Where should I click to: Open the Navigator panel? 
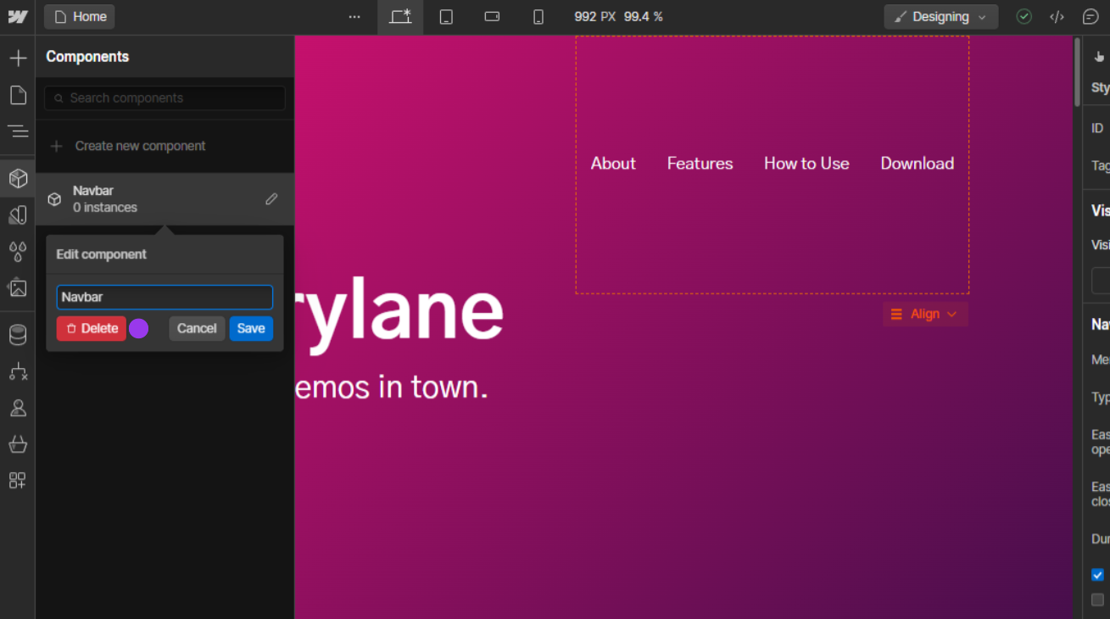tap(18, 131)
